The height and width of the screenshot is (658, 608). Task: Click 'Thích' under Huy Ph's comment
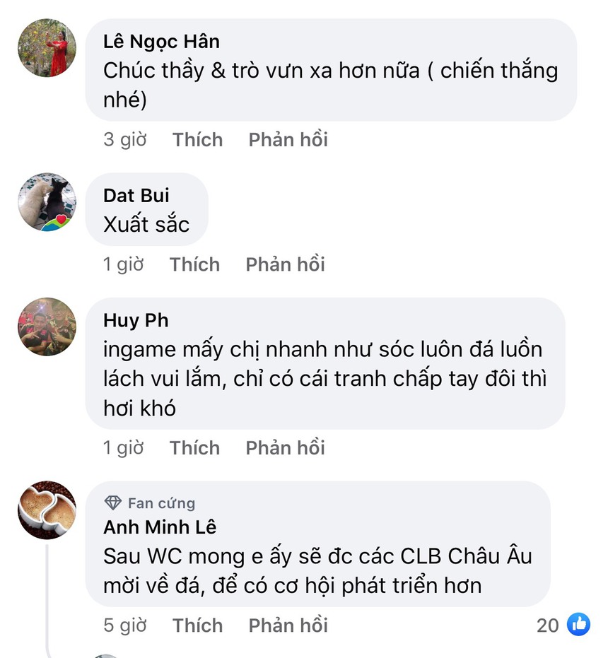[x=194, y=447]
